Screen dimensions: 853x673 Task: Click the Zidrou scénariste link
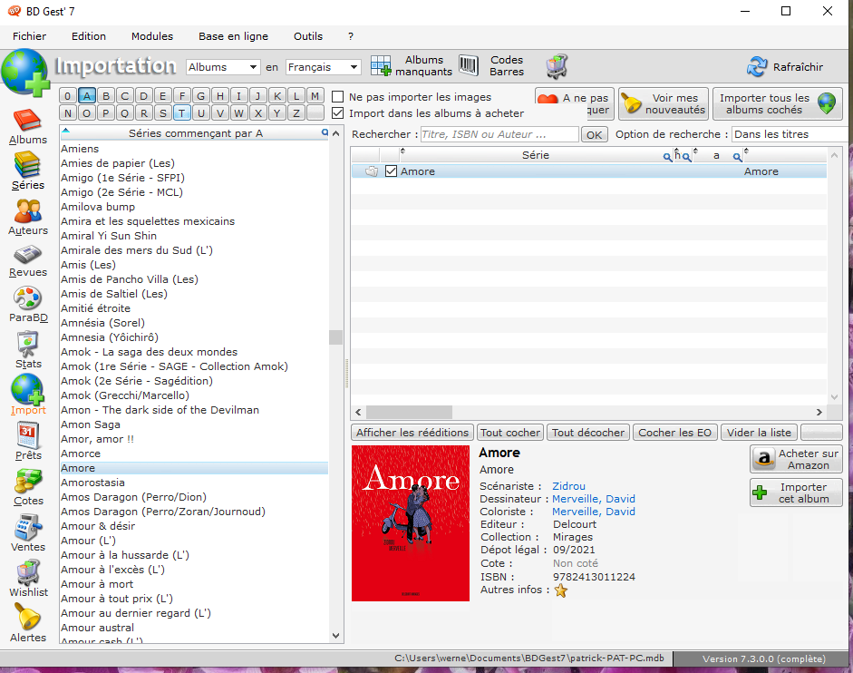tap(568, 486)
